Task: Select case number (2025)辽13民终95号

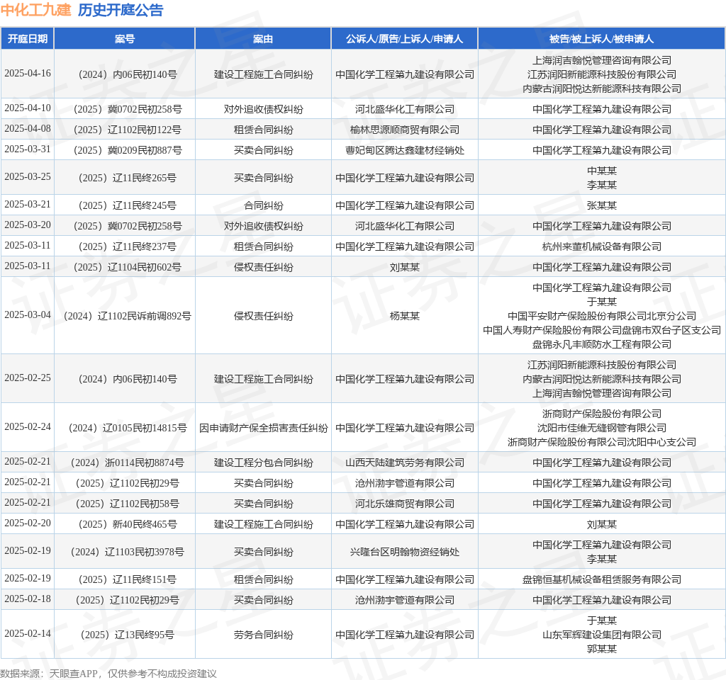Action: pos(128,635)
